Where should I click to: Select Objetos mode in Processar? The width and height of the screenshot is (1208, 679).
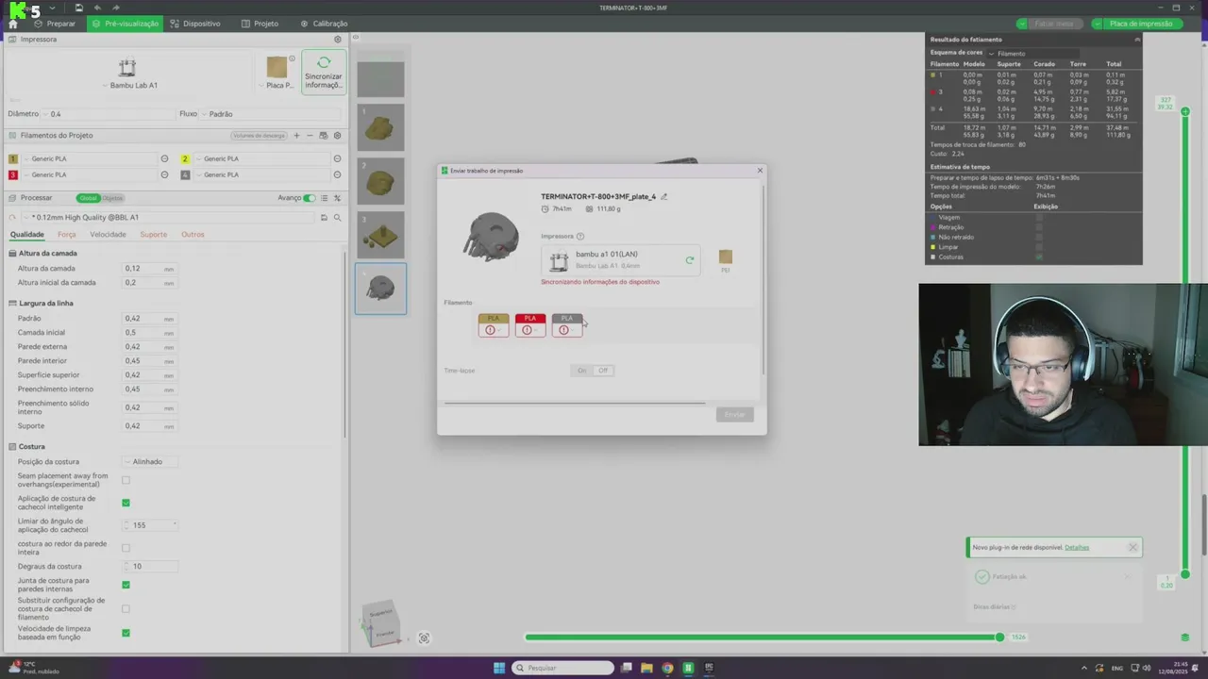click(x=112, y=198)
